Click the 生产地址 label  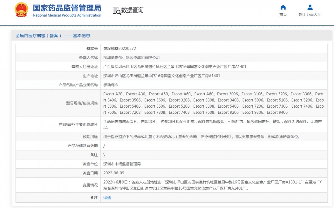coord(90,76)
